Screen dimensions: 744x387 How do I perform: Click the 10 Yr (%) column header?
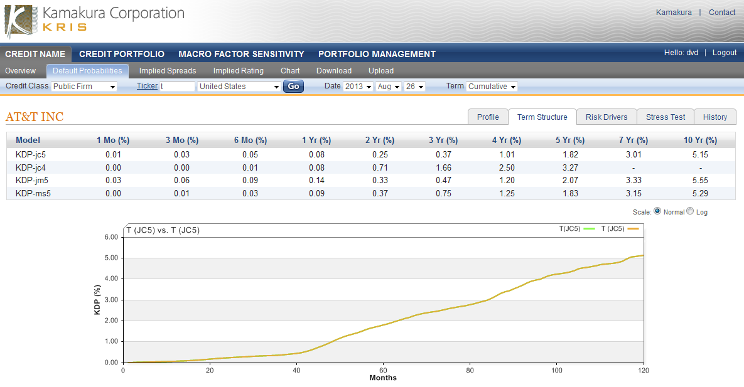tap(700, 140)
